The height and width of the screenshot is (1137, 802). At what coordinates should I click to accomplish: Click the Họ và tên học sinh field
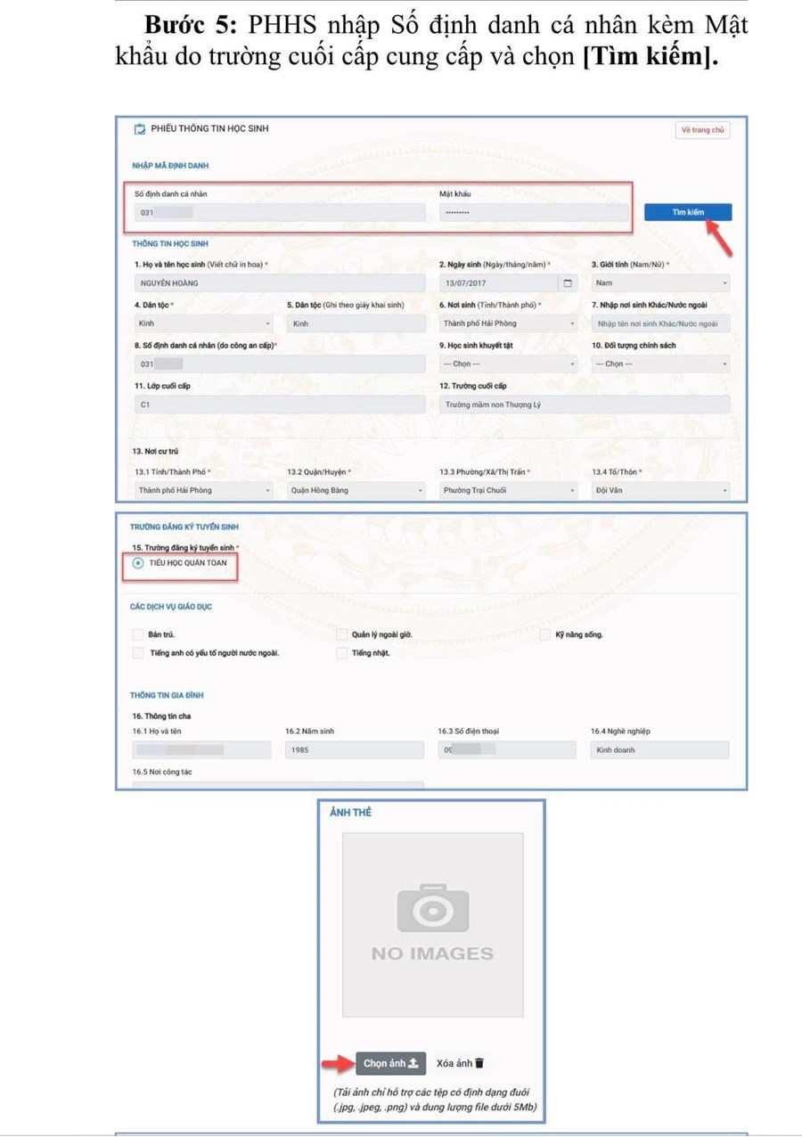(279, 283)
